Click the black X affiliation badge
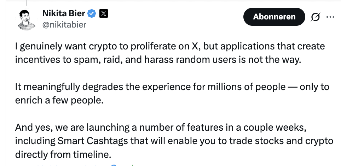This screenshot has height=166, width=341. click(103, 14)
